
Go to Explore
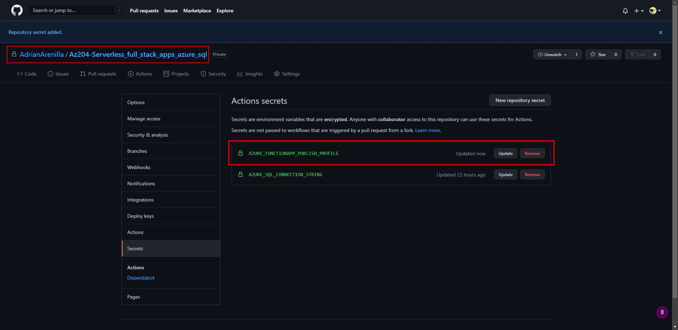coord(225,11)
